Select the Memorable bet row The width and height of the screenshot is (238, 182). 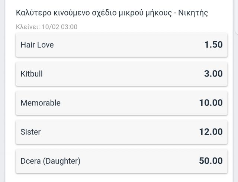coord(122,103)
